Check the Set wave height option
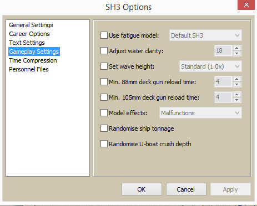 click(x=104, y=66)
